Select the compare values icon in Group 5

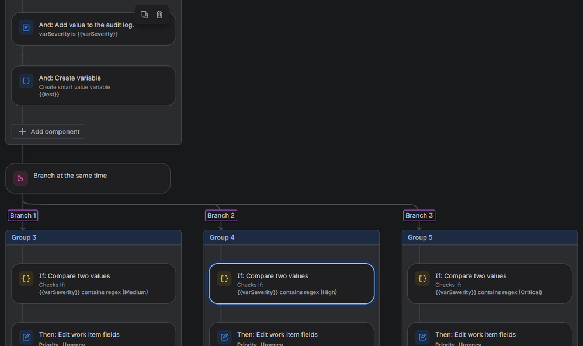coord(422,278)
